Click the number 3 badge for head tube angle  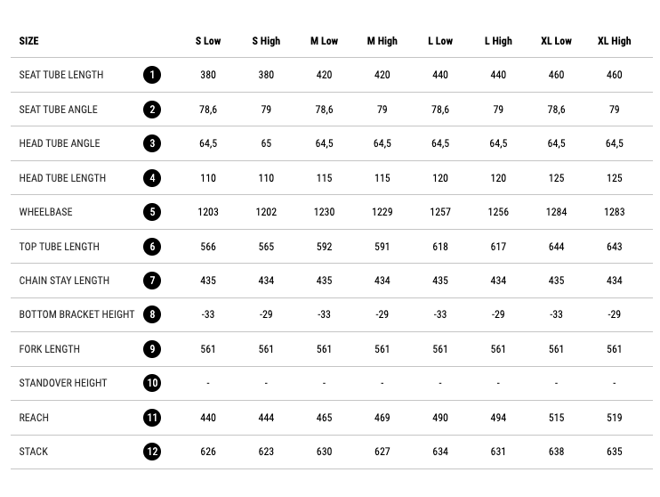(152, 143)
